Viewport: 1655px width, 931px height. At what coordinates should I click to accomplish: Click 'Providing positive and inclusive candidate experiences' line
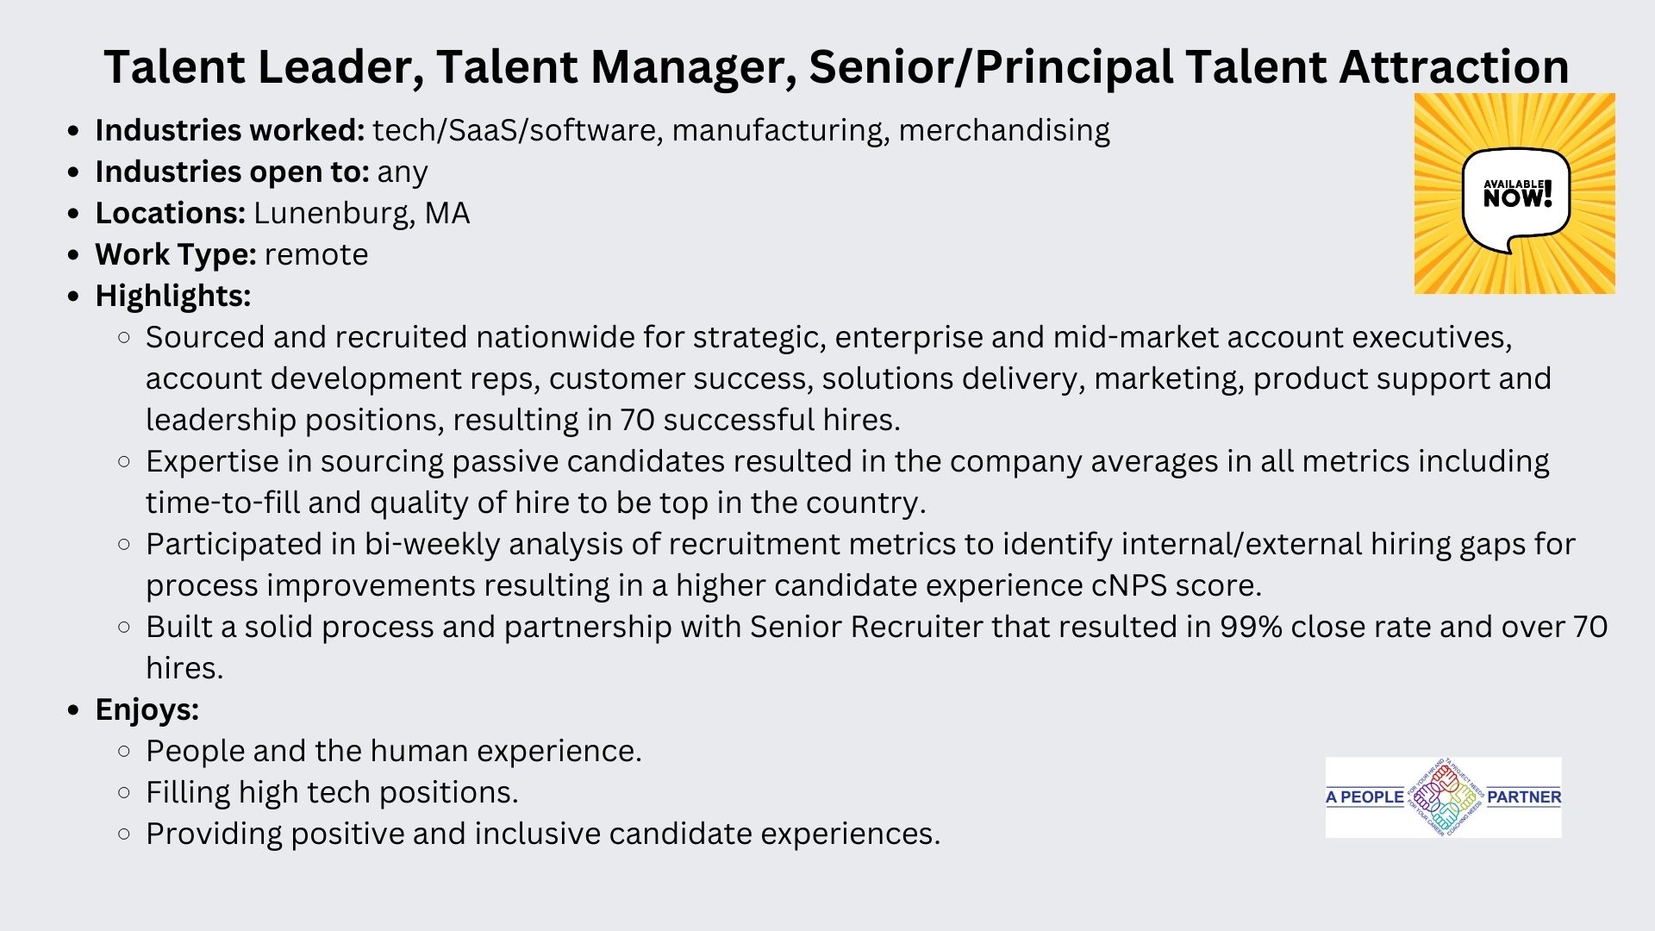coord(543,834)
